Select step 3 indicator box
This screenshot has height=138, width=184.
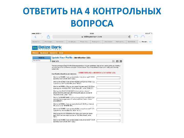tap(121, 61)
